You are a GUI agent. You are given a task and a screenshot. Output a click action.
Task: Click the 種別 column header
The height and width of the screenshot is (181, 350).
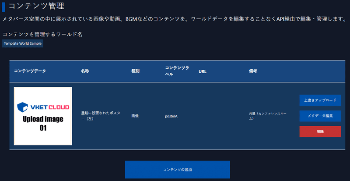(136, 71)
